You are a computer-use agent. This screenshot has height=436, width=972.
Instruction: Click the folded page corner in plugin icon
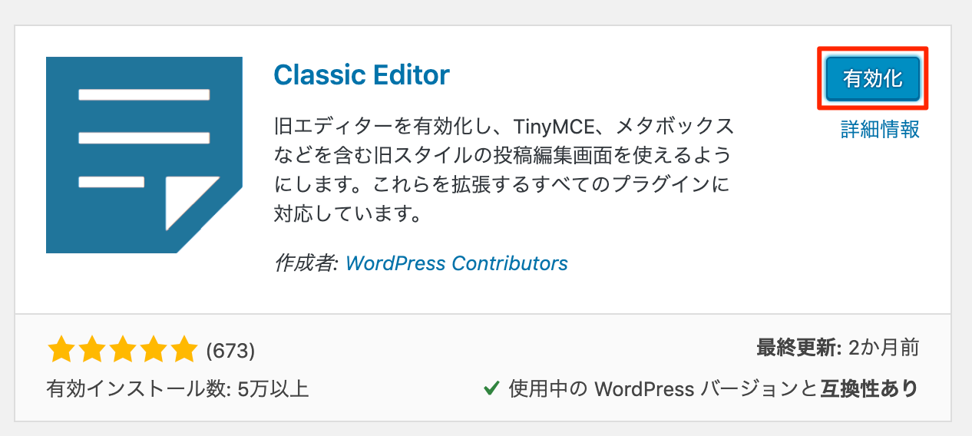(192, 203)
